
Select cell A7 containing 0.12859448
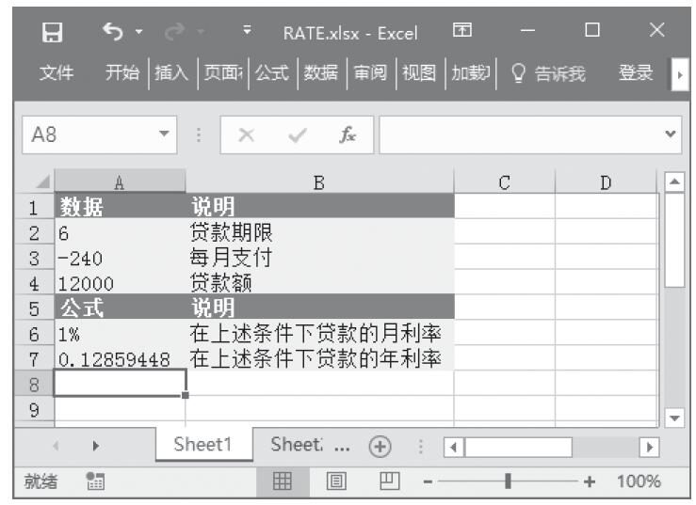click(x=120, y=358)
